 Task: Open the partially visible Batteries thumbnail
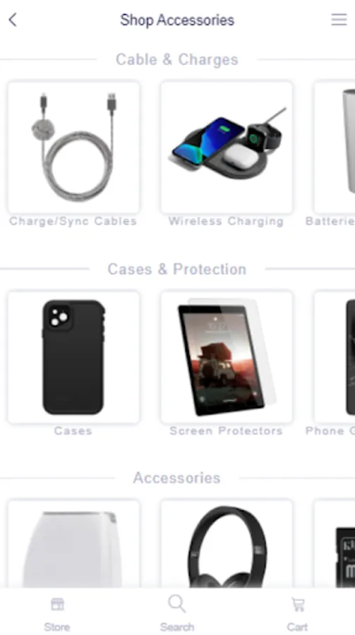point(335,147)
